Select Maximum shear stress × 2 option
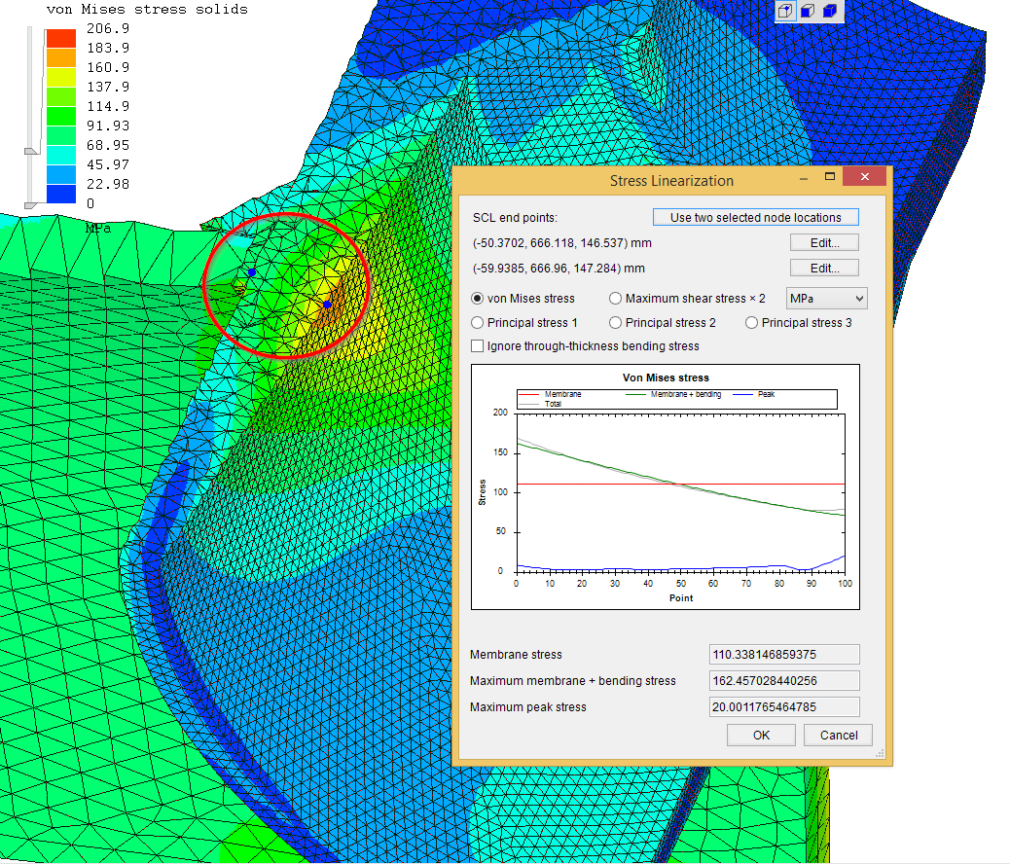1010x864 pixels. tap(615, 299)
